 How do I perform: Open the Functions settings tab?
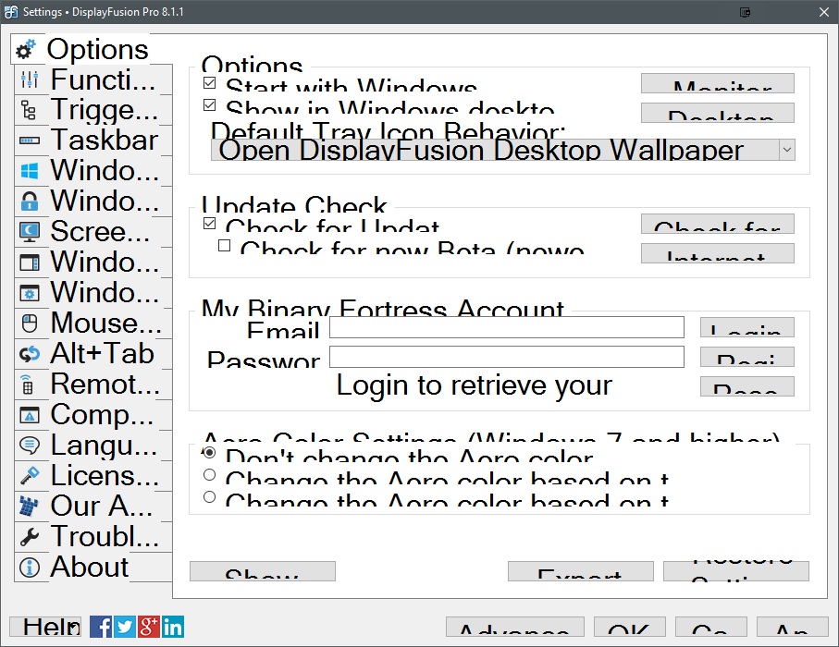pos(93,79)
